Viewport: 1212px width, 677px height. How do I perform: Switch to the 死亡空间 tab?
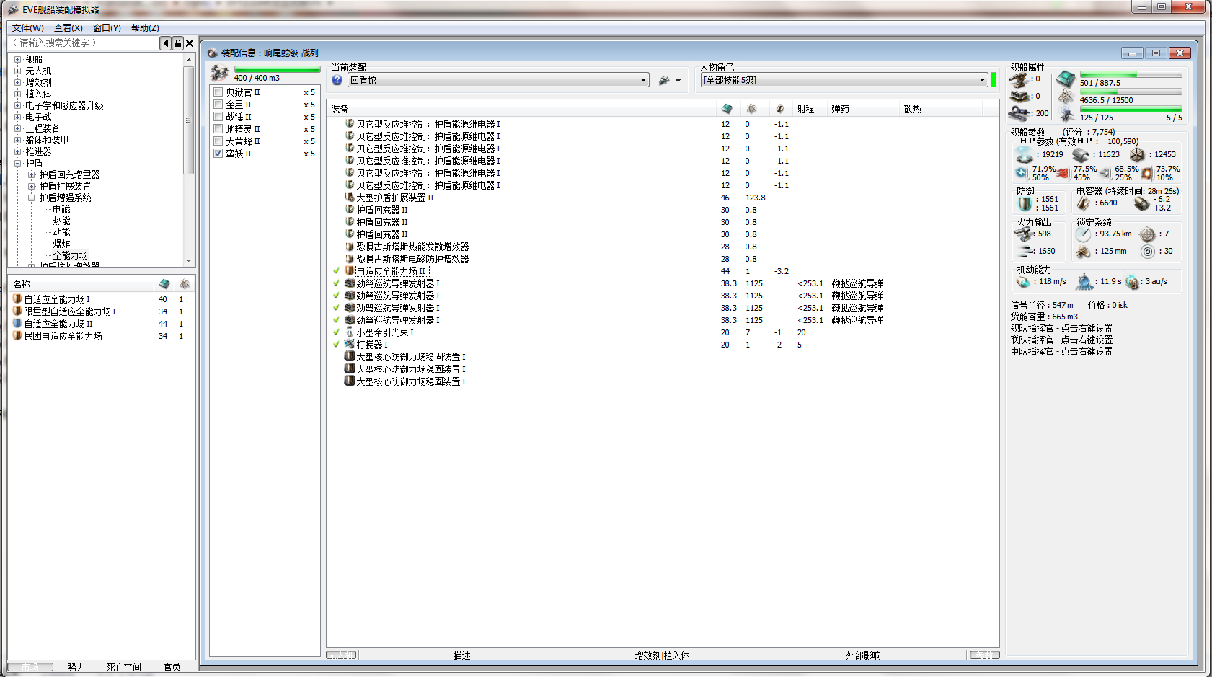(x=123, y=667)
